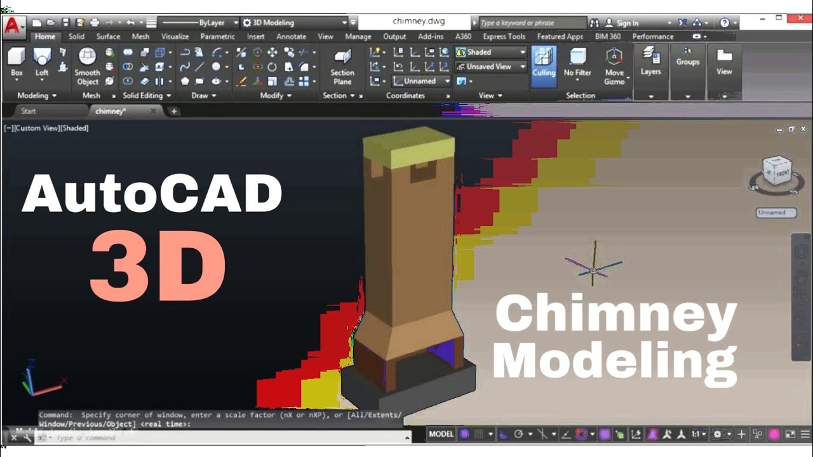The image size is (813, 457).
Task: Click the View panel button in ribbon
Action: (725, 72)
